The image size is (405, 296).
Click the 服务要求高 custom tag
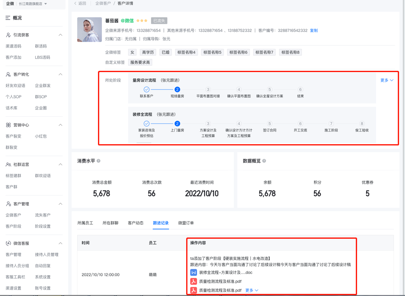pos(140,62)
